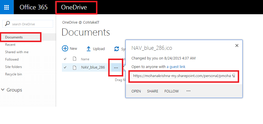This screenshot has width=263, height=124.
Task: Click the NAV_blue_286.ico callout title
Action: [152, 48]
